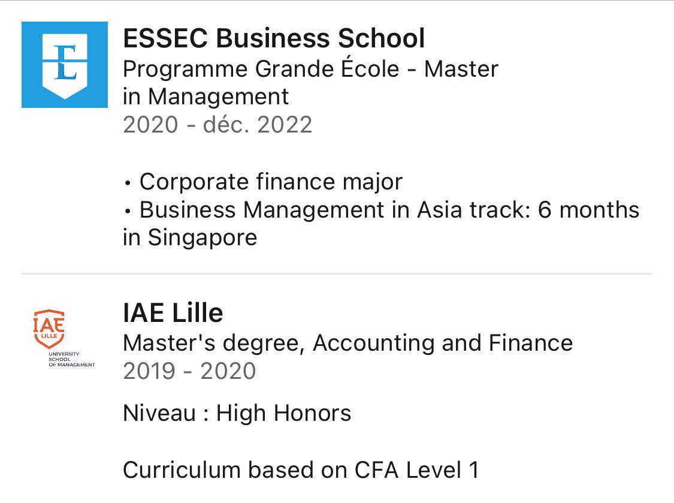Click the 2020 - déc. 2022 date range
Screen dimensions: 674x503
pyautogui.click(x=217, y=125)
